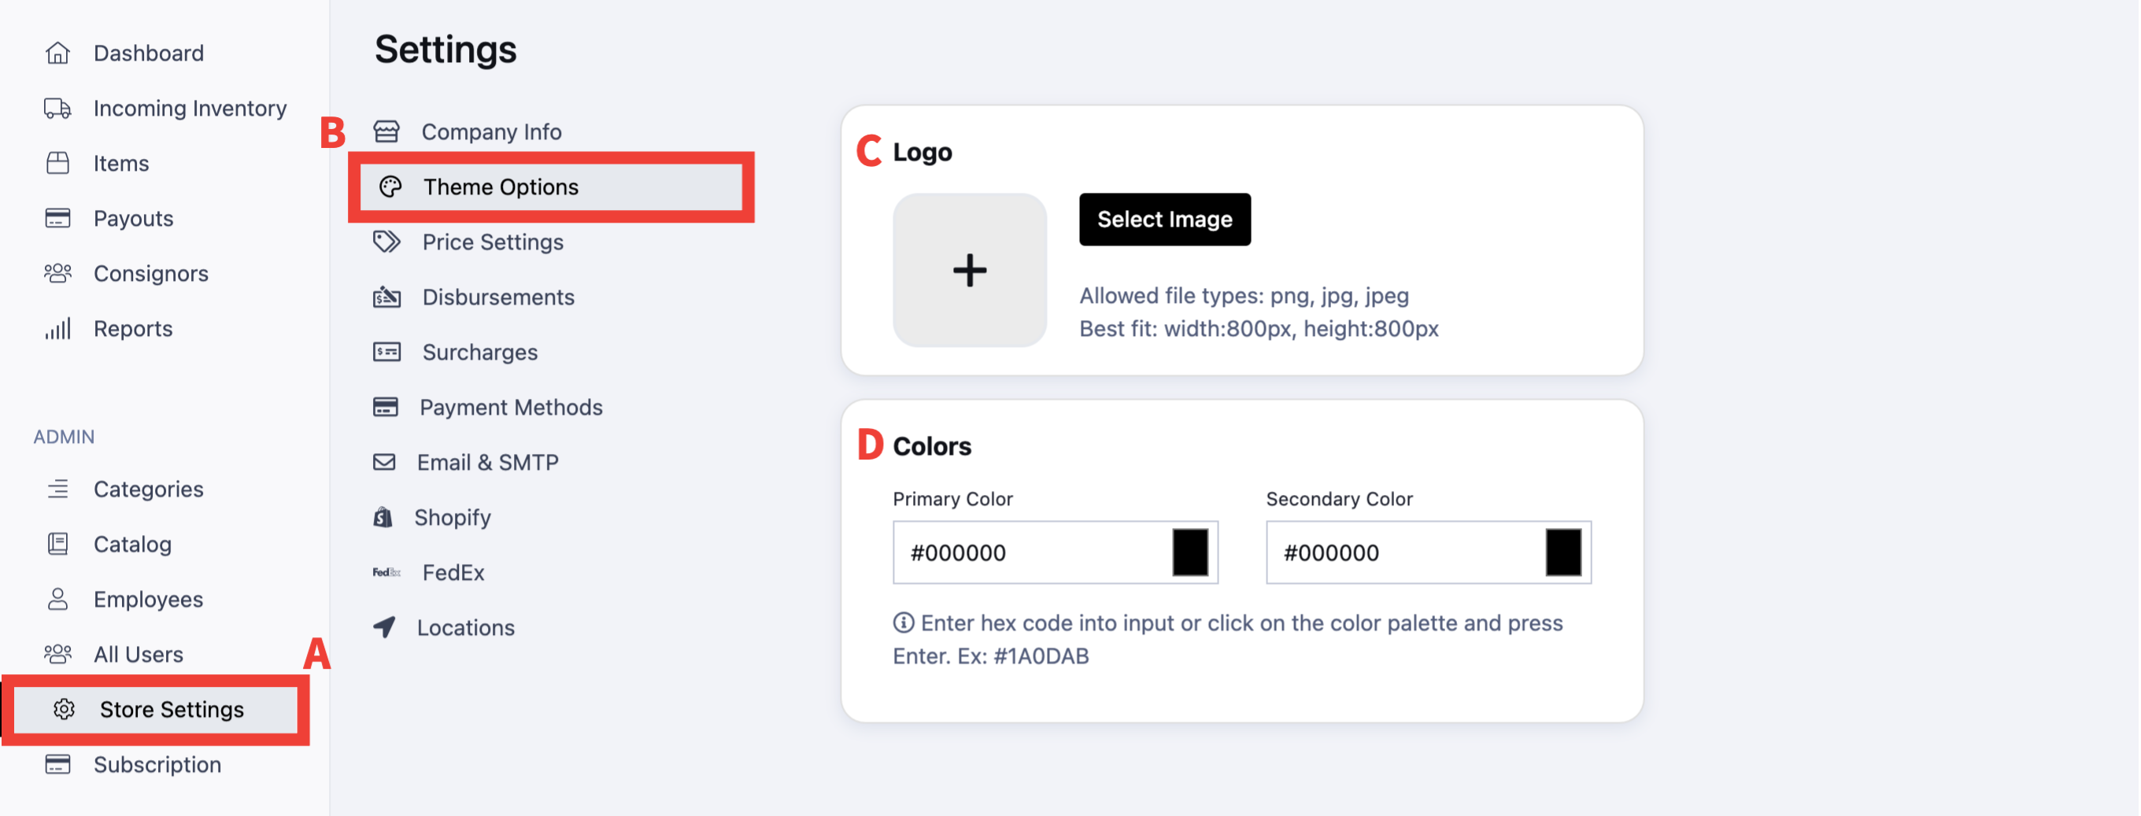Navigate to the Subscription page

pos(157,765)
